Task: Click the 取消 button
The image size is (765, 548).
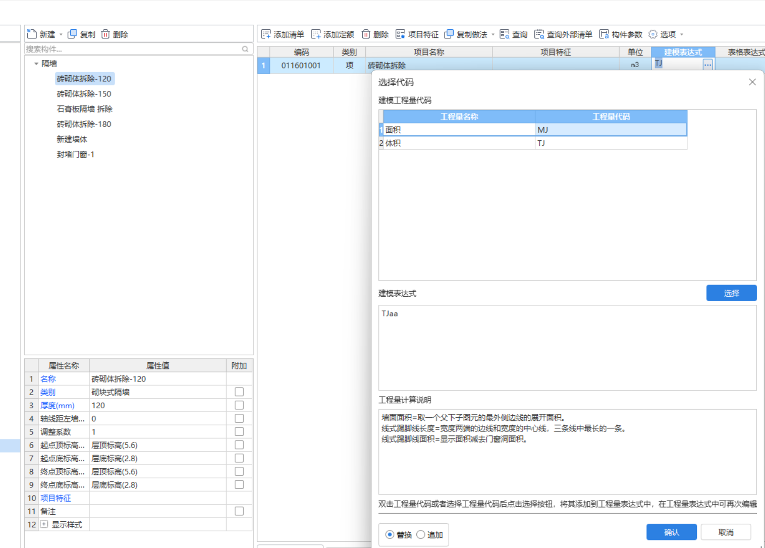Action: coord(726,532)
